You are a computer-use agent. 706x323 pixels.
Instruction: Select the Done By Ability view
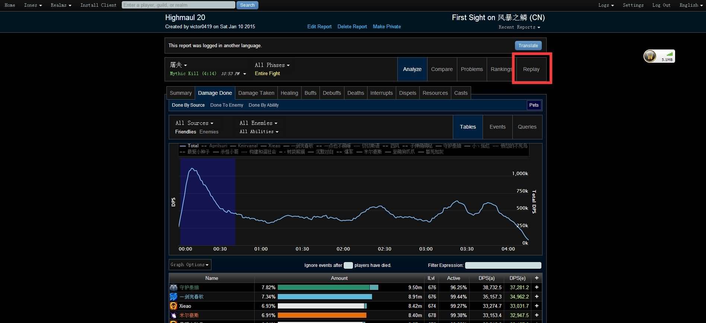pyautogui.click(x=264, y=105)
